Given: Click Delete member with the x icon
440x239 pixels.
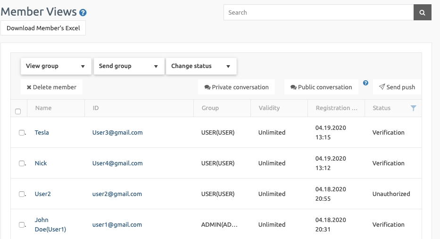Looking at the screenshot, I should [x=51, y=87].
